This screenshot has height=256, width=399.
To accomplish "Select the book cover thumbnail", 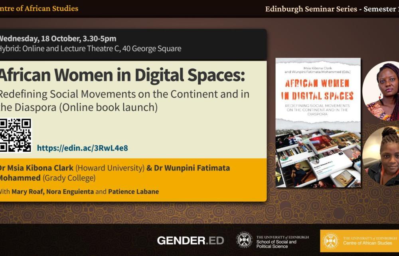I will coord(318,123).
